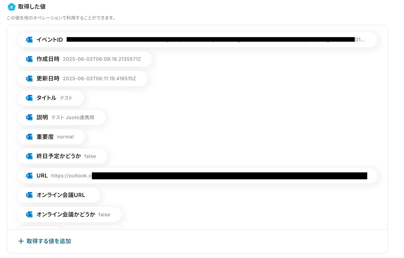Click the Outlook icon beside タイトル
Image resolution: width=404 pixels, height=258 pixels.
tap(29, 98)
